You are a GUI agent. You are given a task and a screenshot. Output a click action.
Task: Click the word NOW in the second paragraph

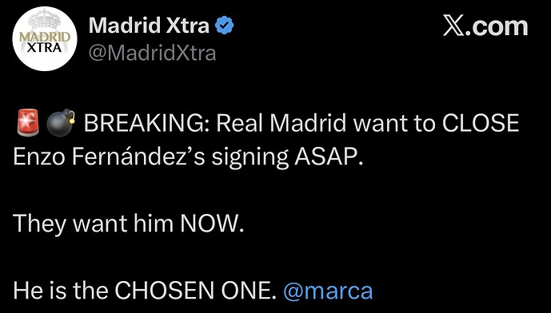point(211,224)
